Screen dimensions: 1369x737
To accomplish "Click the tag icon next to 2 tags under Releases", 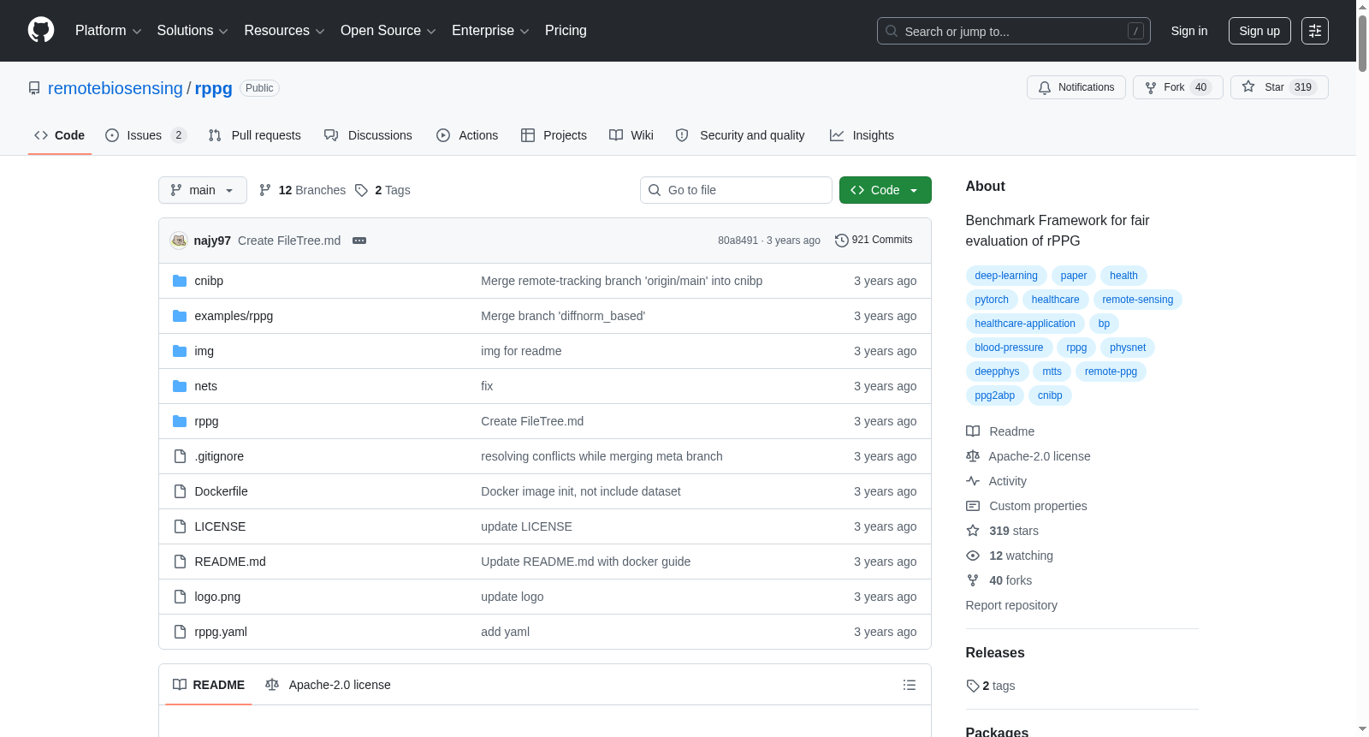I will pyautogui.click(x=973, y=686).
